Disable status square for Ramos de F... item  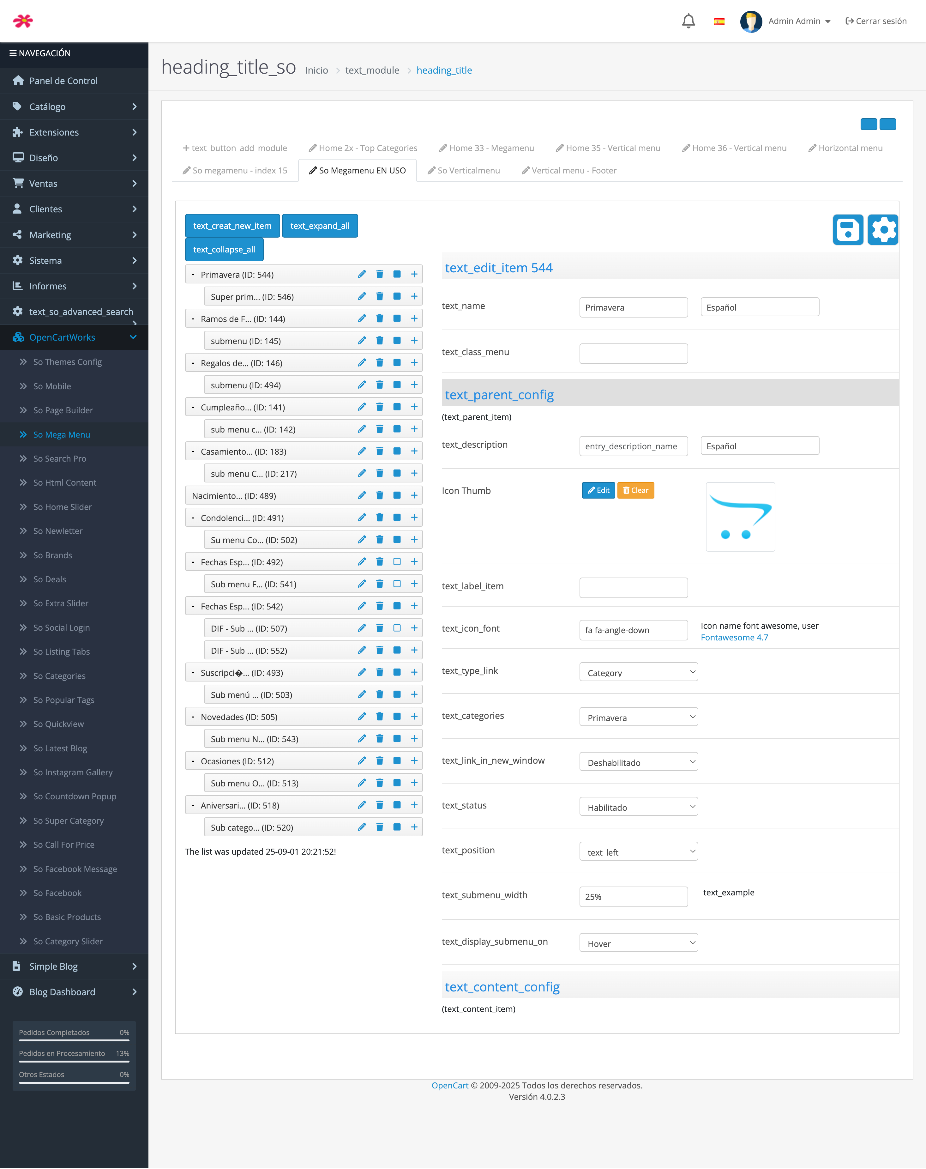coord(397,319)
